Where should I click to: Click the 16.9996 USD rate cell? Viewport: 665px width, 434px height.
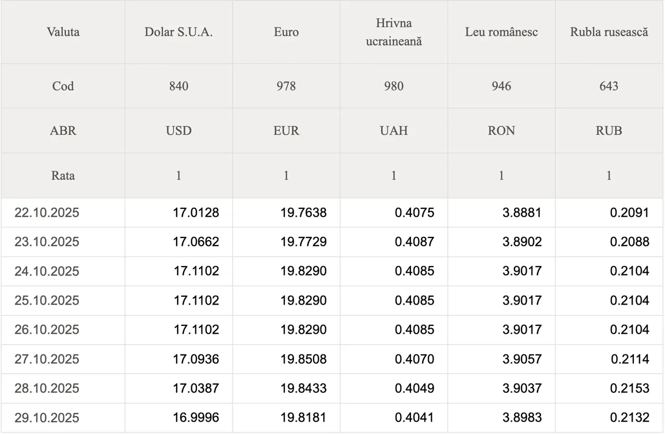pyautogui.click(x=196, y=417)
